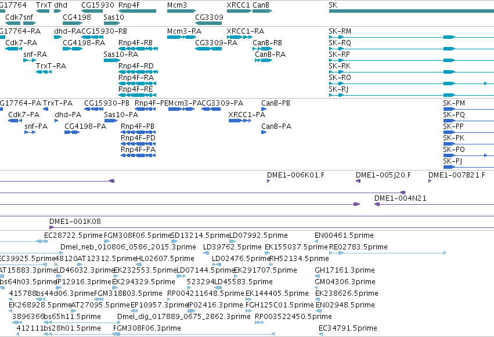
Task: Click protein Rnp4F-PB
Action: coord(138,126)
